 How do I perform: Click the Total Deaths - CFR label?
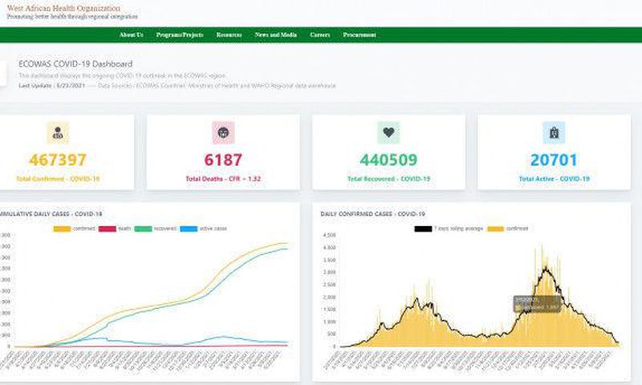223,179
